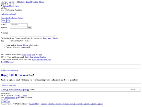Open the bracketed [Search] link
Viewport: 142px width, 107px height.
[x=28, y=2]
